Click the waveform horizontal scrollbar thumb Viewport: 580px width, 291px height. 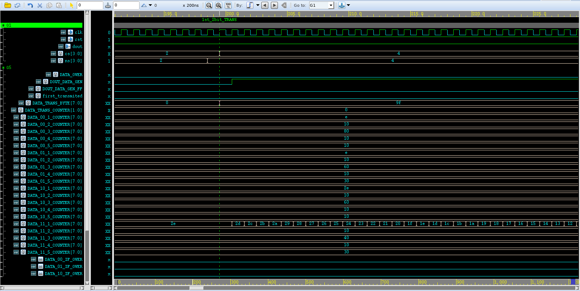point(196,288)
